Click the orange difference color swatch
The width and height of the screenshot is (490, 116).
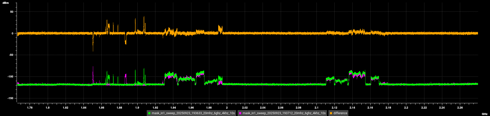331,113
